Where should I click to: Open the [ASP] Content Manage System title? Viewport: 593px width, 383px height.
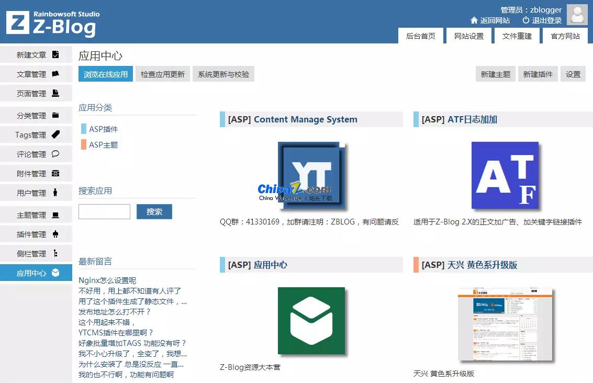[293, 119]
